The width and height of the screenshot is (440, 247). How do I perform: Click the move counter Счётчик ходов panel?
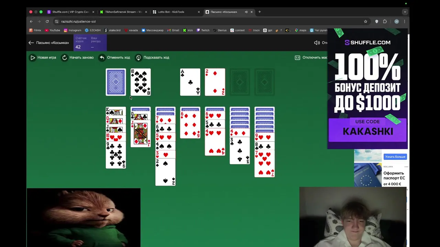coord(90,43)
